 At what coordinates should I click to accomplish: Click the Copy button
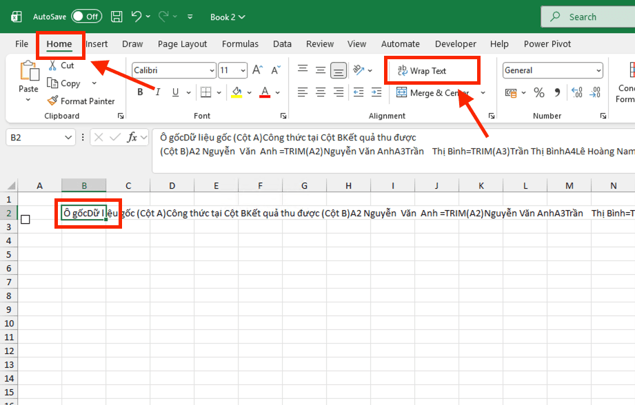click(x=64, y=83)
